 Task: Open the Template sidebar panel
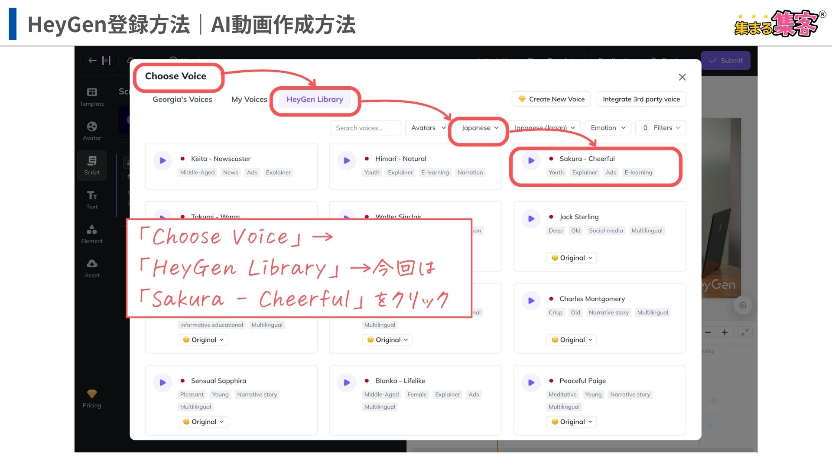tap(92, 97)
